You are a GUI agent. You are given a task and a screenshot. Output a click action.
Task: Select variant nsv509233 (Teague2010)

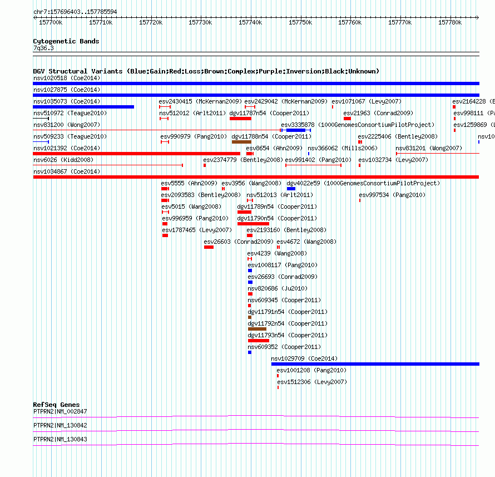tap(70, 136)
